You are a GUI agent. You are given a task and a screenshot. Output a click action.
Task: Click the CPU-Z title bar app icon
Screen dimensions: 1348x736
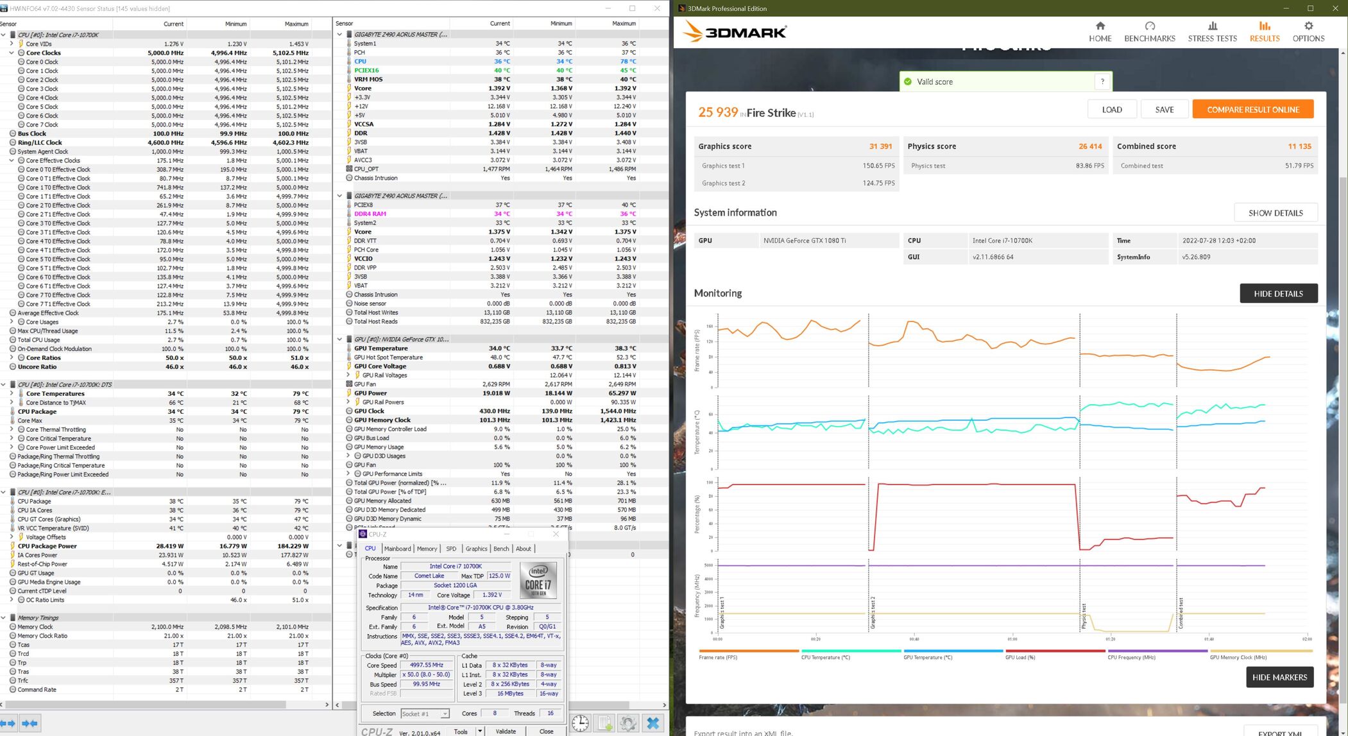point(363,534)
